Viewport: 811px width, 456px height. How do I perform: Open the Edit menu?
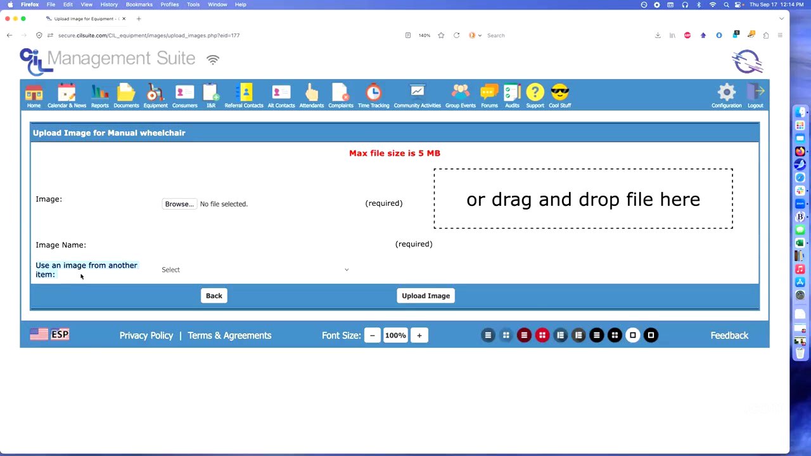point(68,4)
